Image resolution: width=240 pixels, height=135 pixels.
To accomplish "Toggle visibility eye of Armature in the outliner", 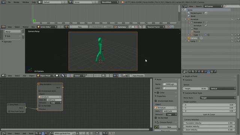I will [232, 19].
